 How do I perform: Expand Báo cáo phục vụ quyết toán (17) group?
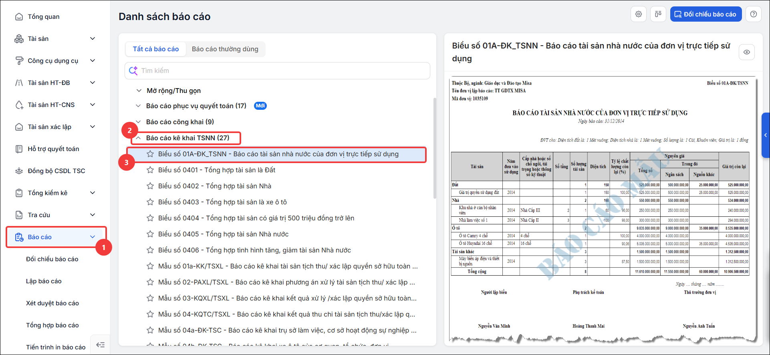pos(138,106)
